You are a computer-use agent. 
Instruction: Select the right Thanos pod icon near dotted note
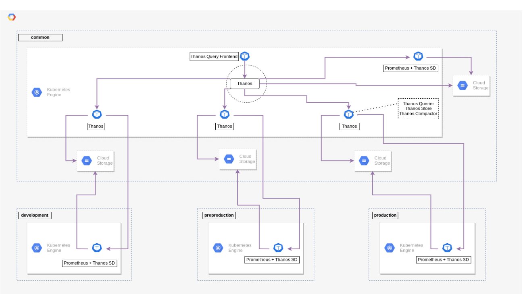pyautogui.click(x=349, y=114)
